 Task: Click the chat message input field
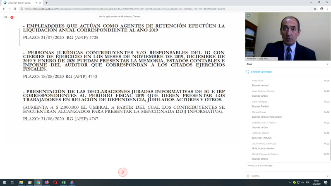point(288,167)
